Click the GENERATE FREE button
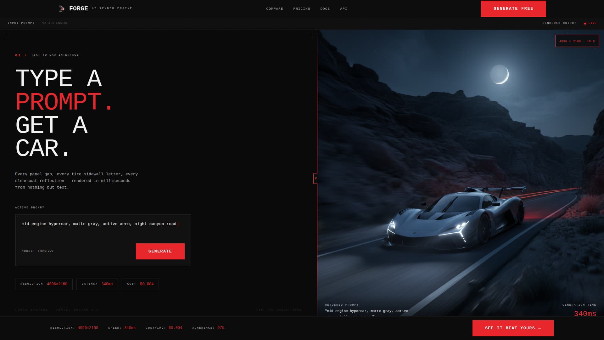Screen dimensions: 604x340 [x=513, y=8]
